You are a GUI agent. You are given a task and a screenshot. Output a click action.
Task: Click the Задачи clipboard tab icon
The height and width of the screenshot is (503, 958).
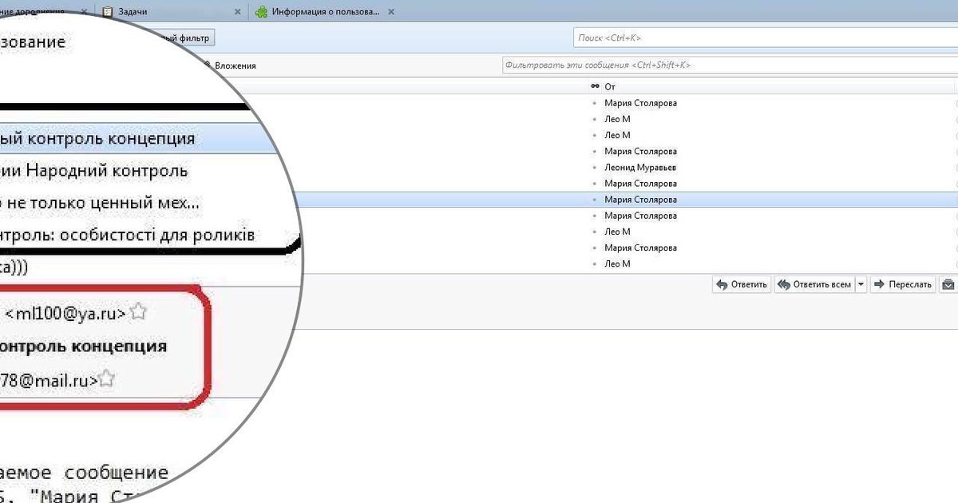pyautogui.click(x=108, y=12)
